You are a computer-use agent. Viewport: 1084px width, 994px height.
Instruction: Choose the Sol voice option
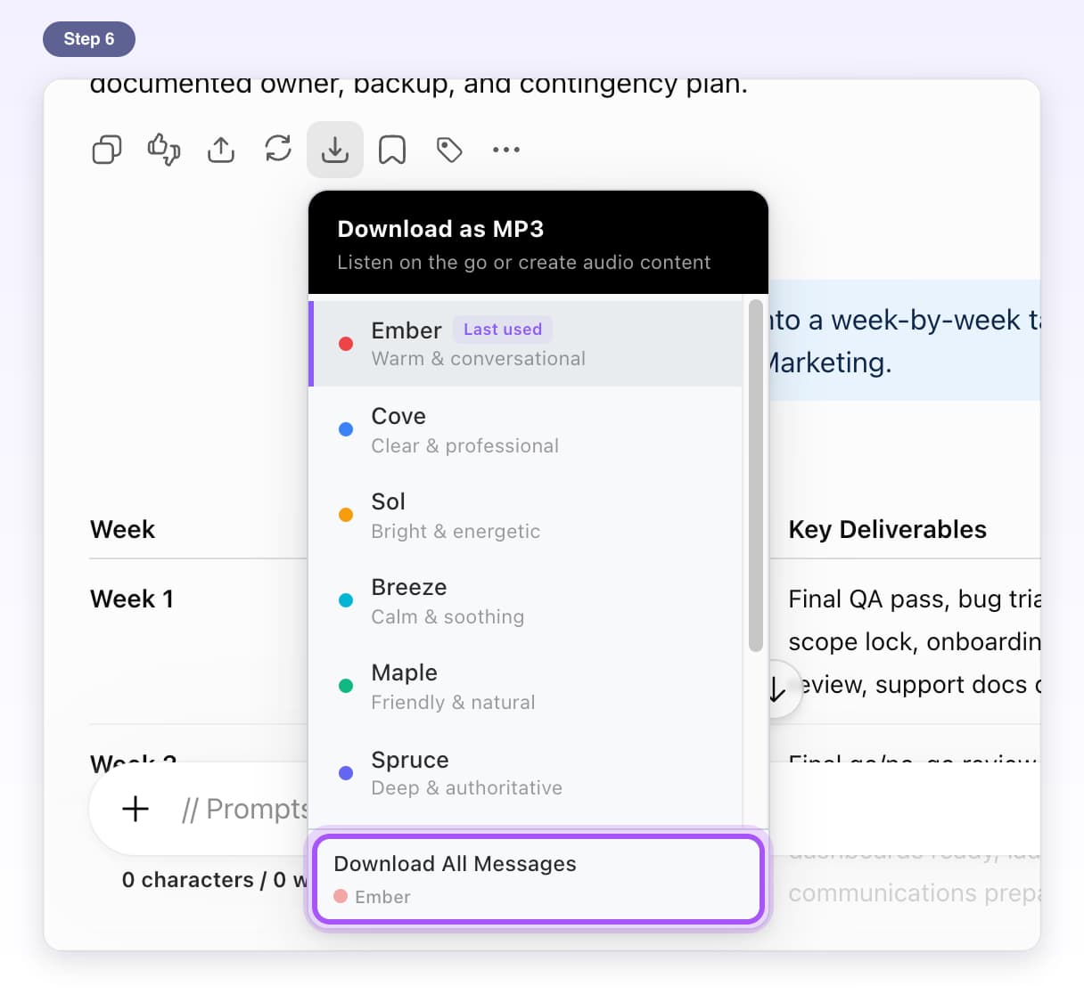point(526,516)
